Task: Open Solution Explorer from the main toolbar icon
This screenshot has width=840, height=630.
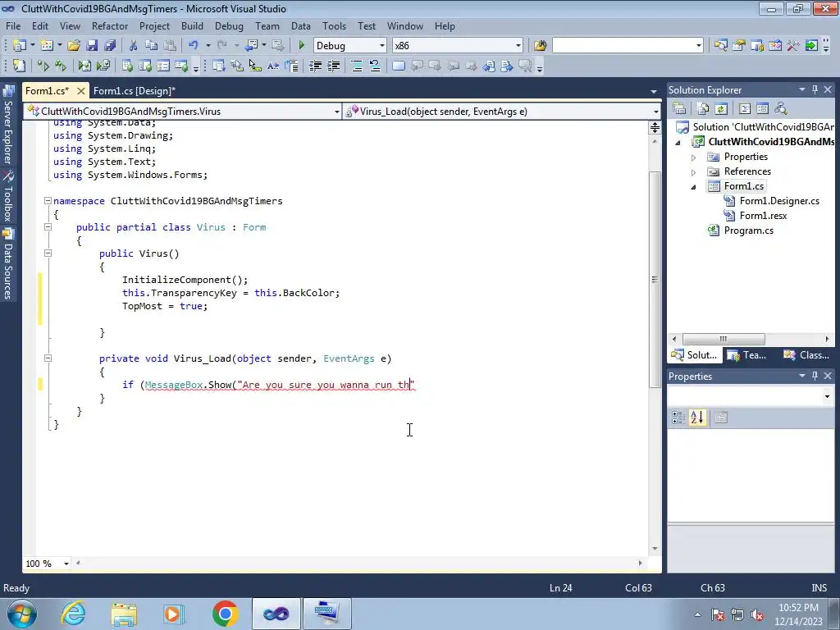Action: point(720,46)
